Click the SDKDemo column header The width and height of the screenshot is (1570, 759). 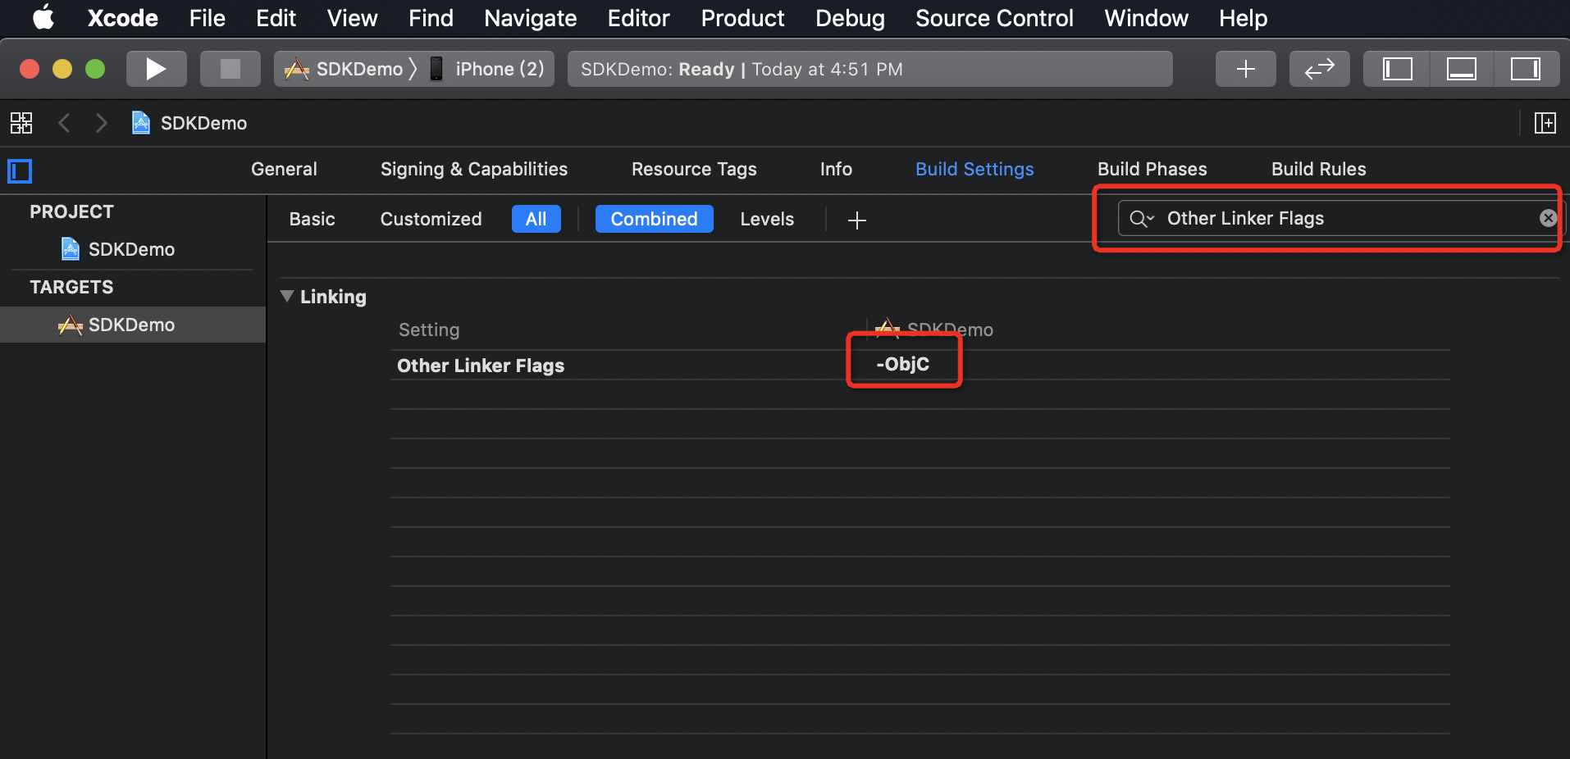click(935, 330)
